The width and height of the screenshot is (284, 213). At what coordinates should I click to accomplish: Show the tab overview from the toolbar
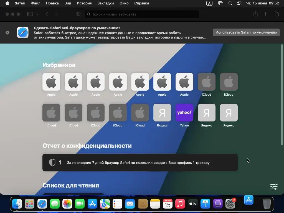(276, 14)
